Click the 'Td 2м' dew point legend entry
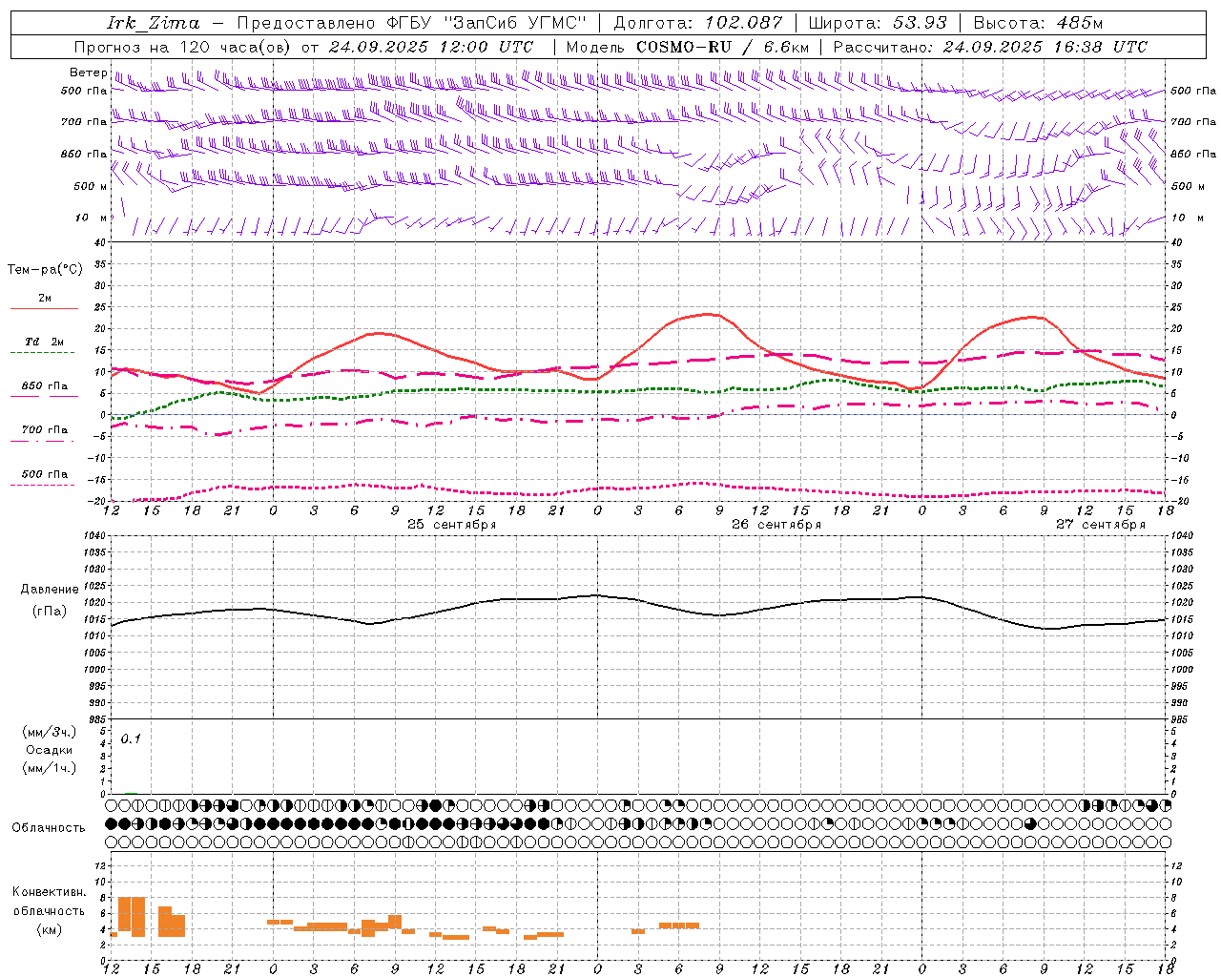1221x977 pixels. 44,342
